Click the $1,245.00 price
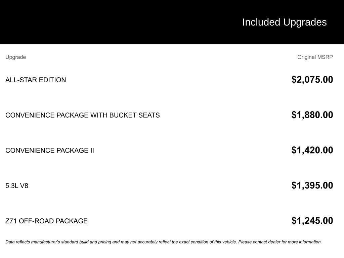Viewport: 344px width, 258px height. (x=312, y=221)
